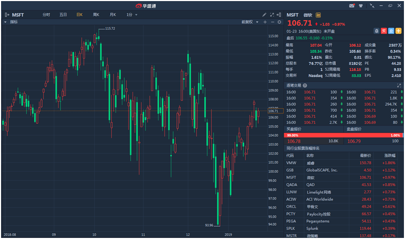Click the 同行业股票涨幅排名 section header
This screenshot has height=239, width=405.
pyautogui.click(x=303, y=149)
